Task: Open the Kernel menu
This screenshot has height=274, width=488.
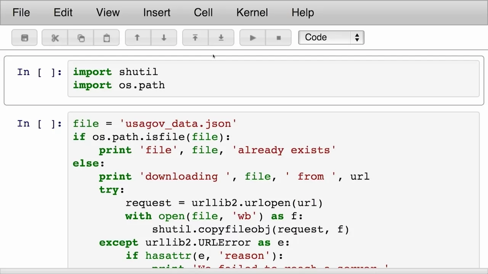Action: tap(252, 13)
